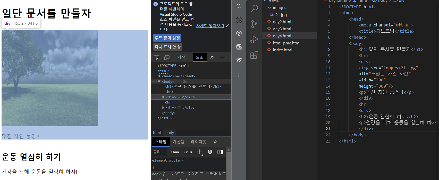Add a new DevTools tool with plus

[x=222, y=57]
